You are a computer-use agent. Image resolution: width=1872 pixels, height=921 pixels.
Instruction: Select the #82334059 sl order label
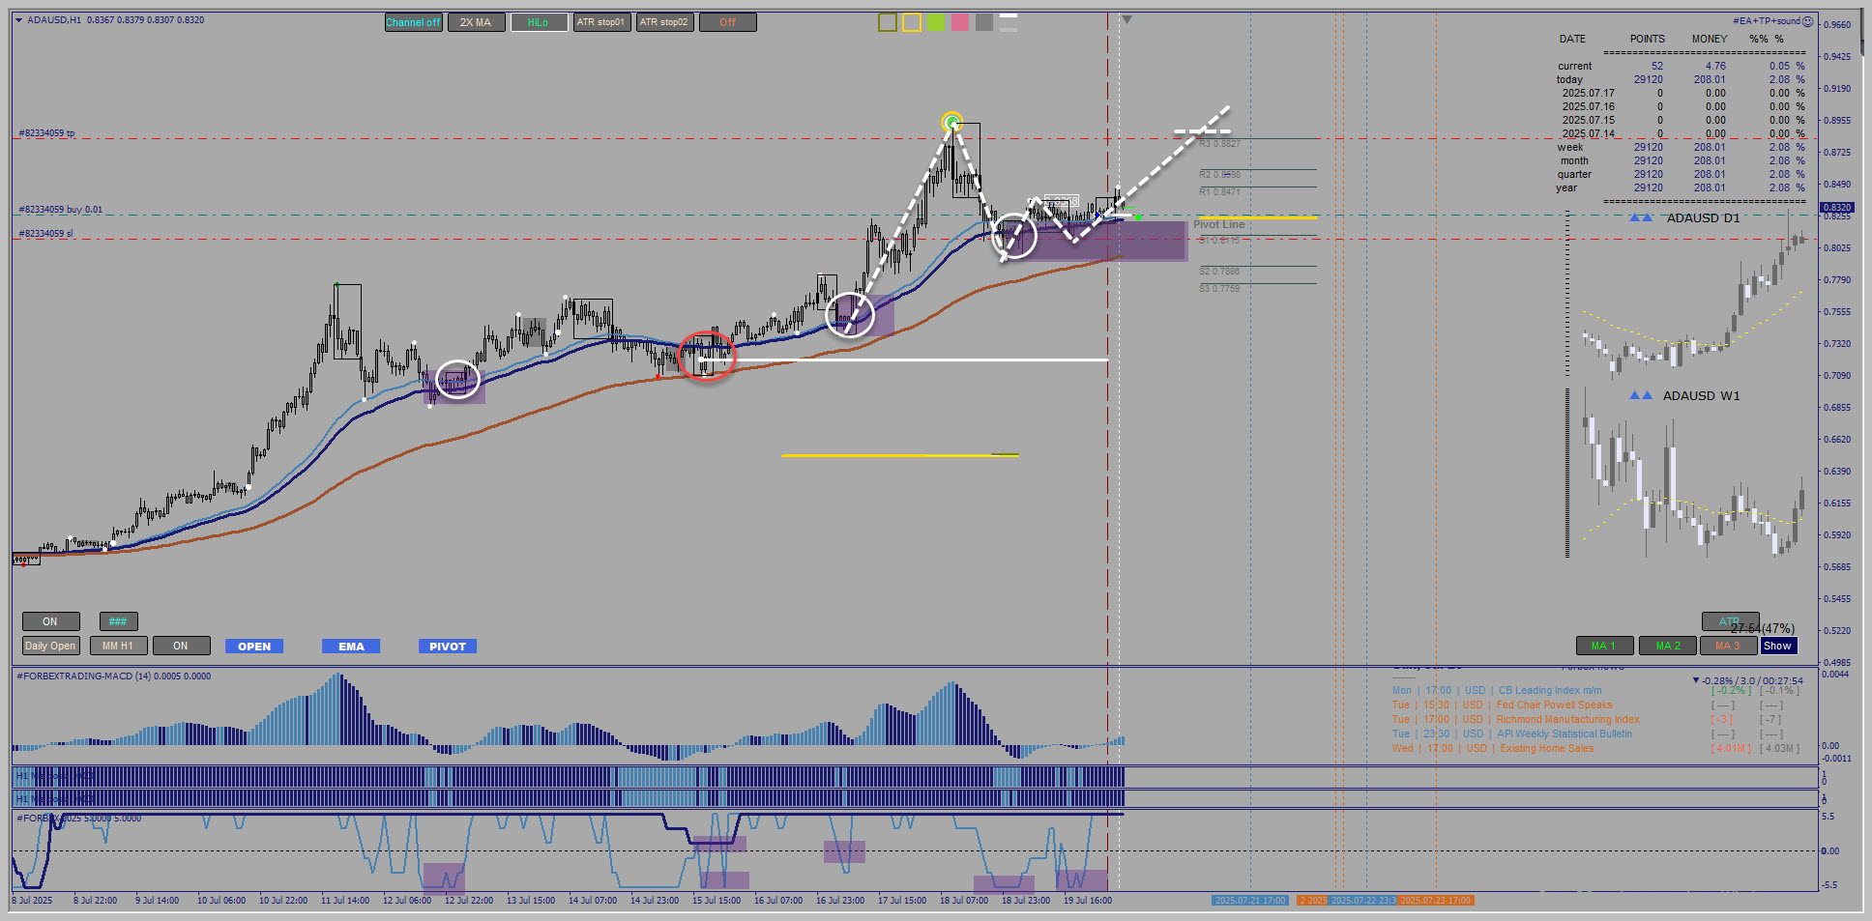click(x=46, y=234)
